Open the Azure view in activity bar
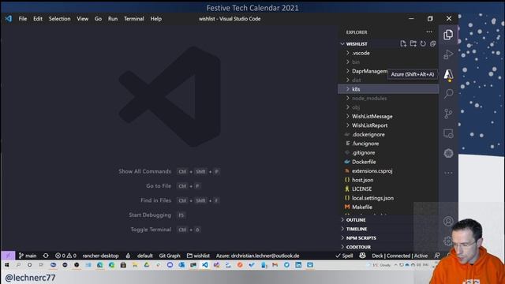This screenshot has width=505, height=284. pyautogui.click(x=448, y=74)
